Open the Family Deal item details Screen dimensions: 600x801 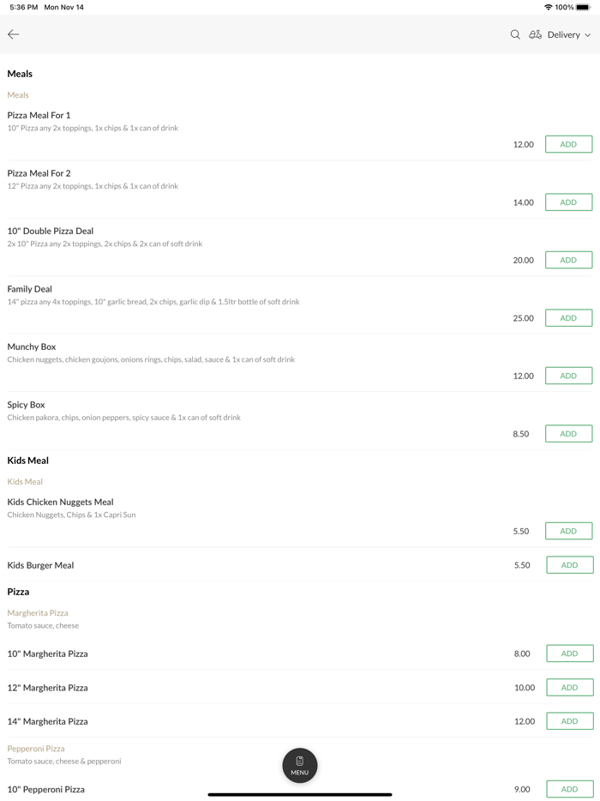(x=30, y=289)
